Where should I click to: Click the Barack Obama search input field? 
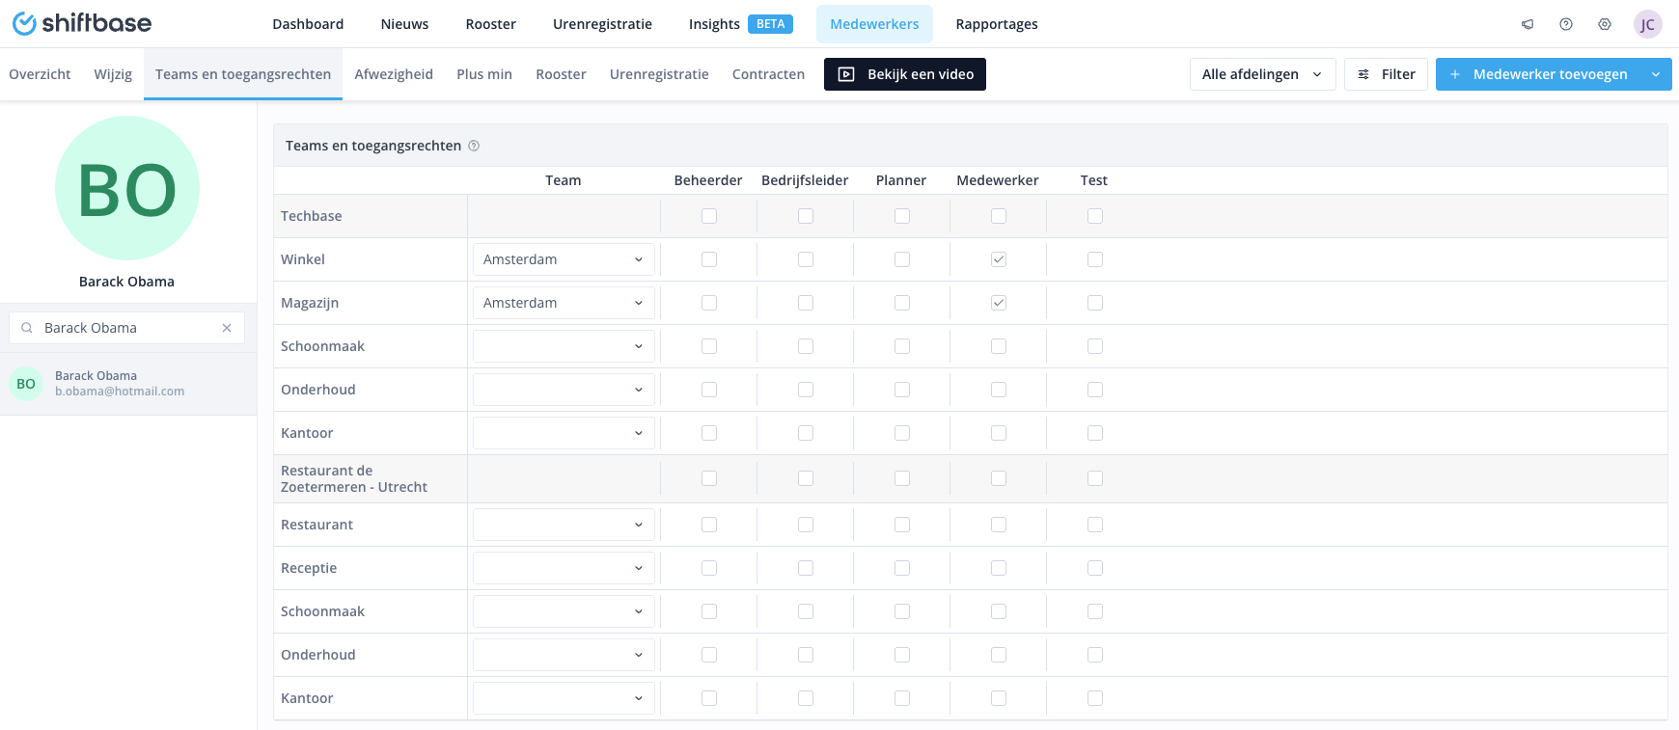click(125, 328)
